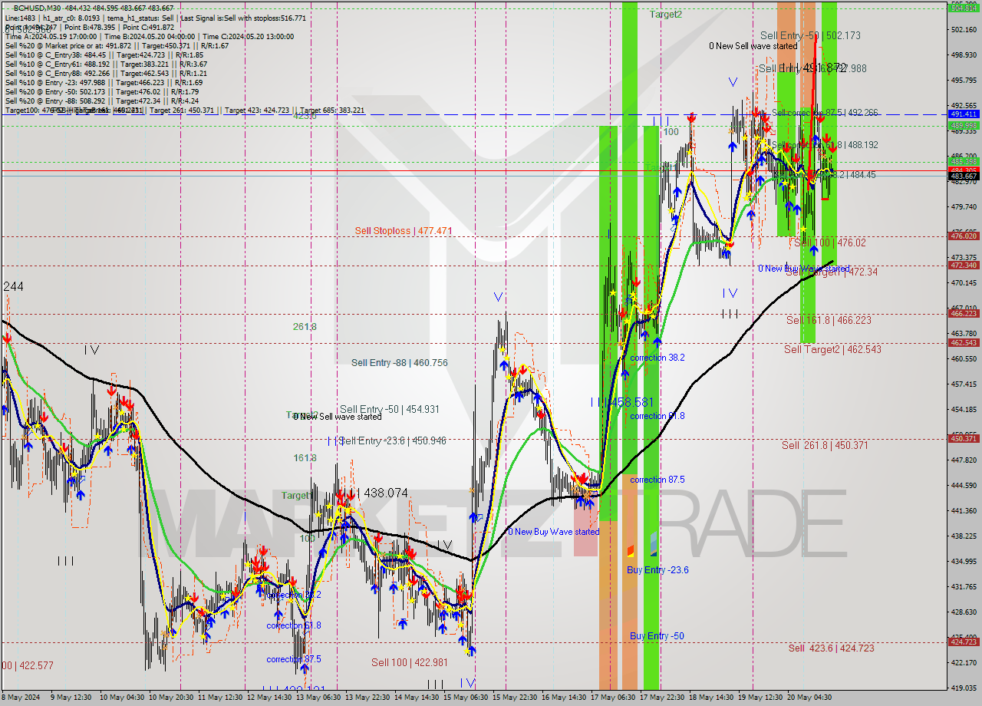Click the 'Sell Entry -50 | 454.931' label
The height and width of the screenshot is (706, 982).
pyautogui.click(x=390, y=409)
